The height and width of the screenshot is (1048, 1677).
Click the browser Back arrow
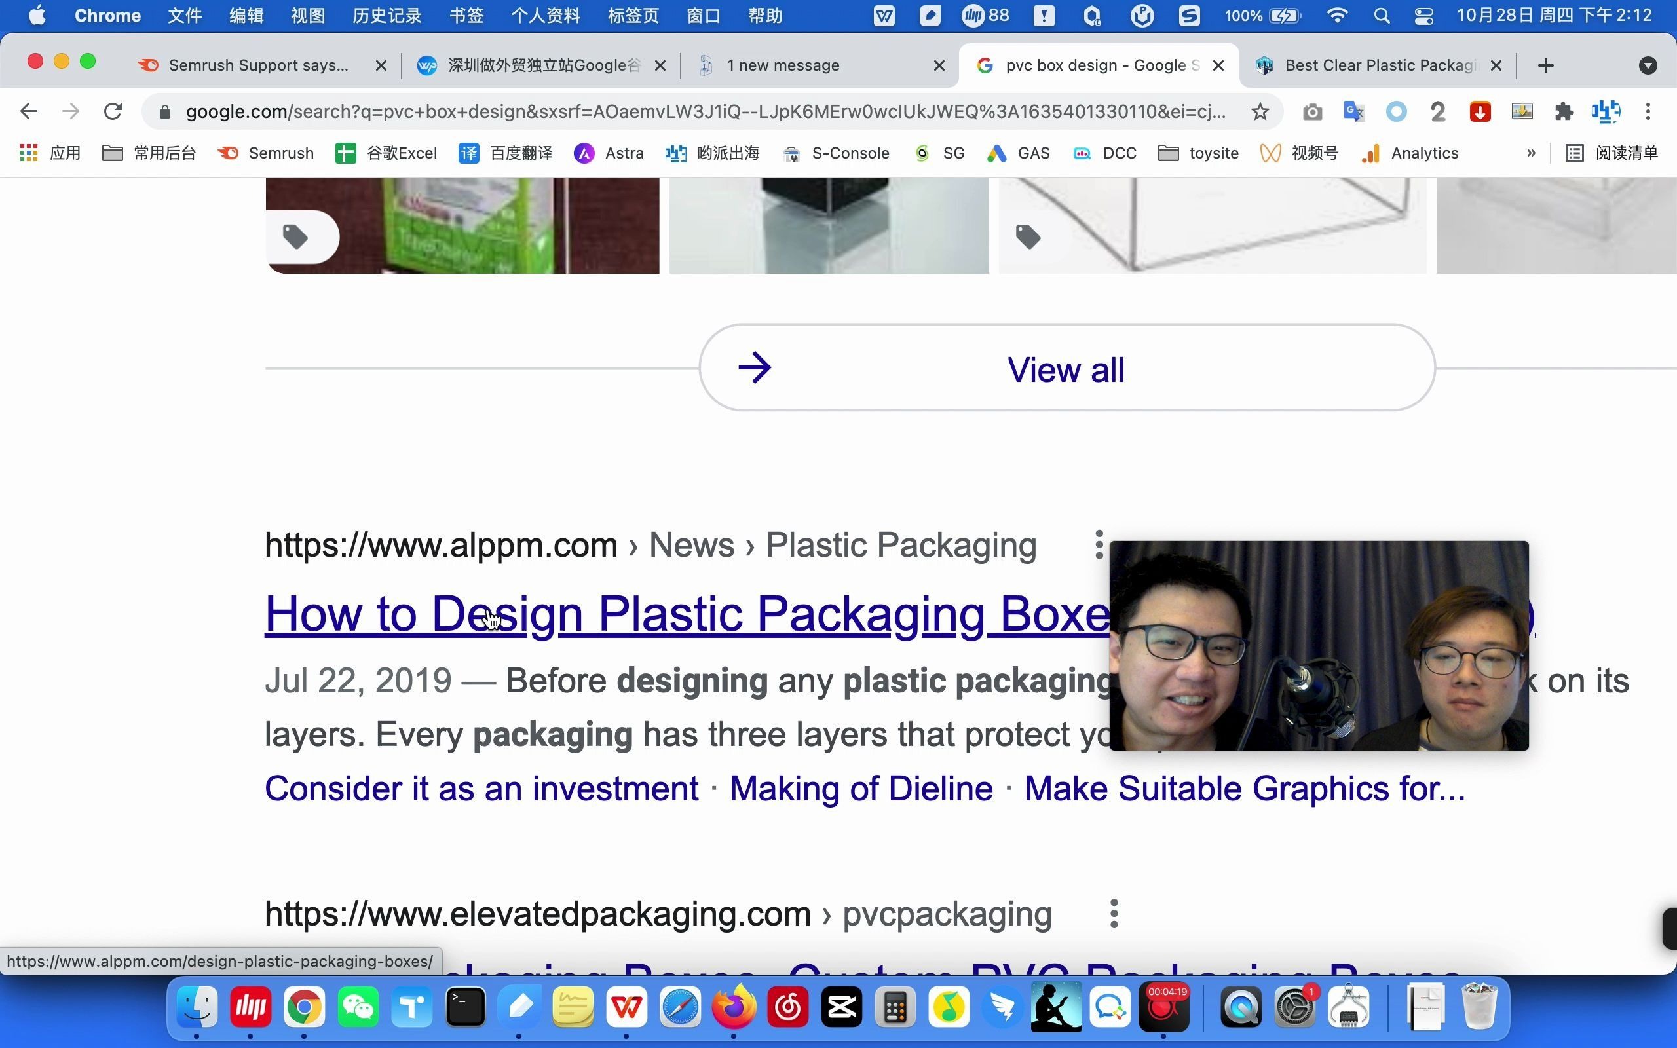28,111
